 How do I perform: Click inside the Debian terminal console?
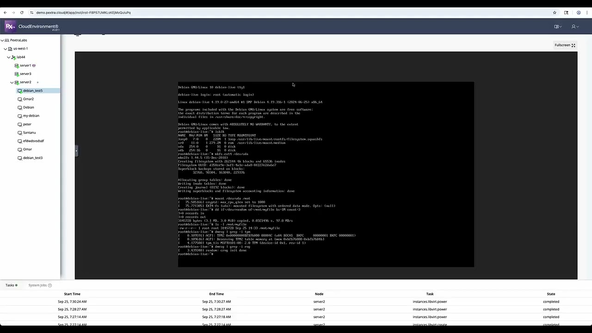click(x=326, y=174)
